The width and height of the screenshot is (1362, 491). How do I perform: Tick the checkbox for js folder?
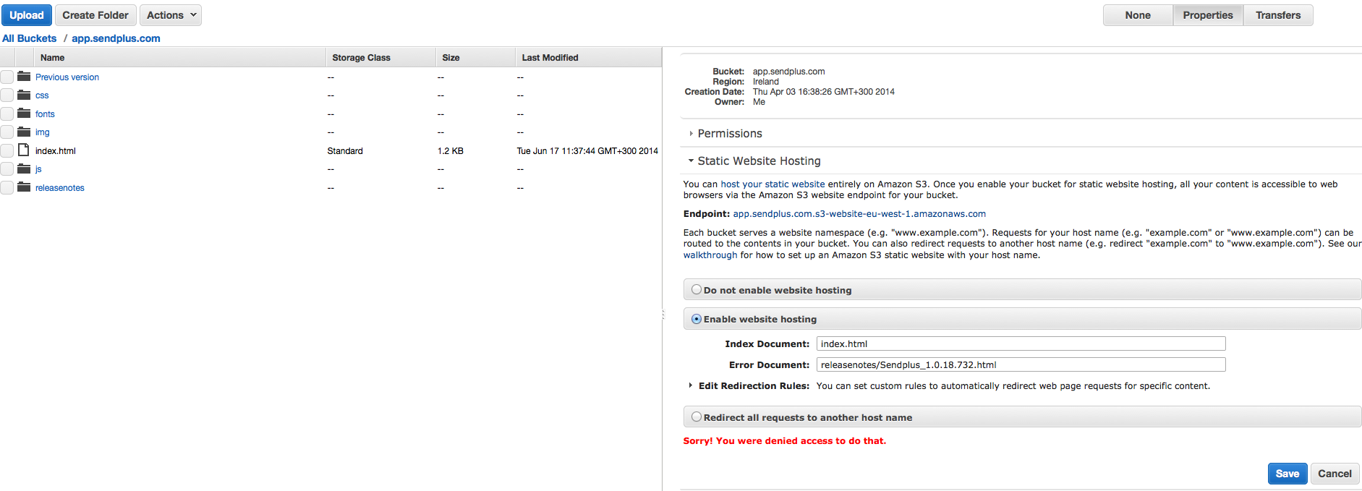coord(7,168)
